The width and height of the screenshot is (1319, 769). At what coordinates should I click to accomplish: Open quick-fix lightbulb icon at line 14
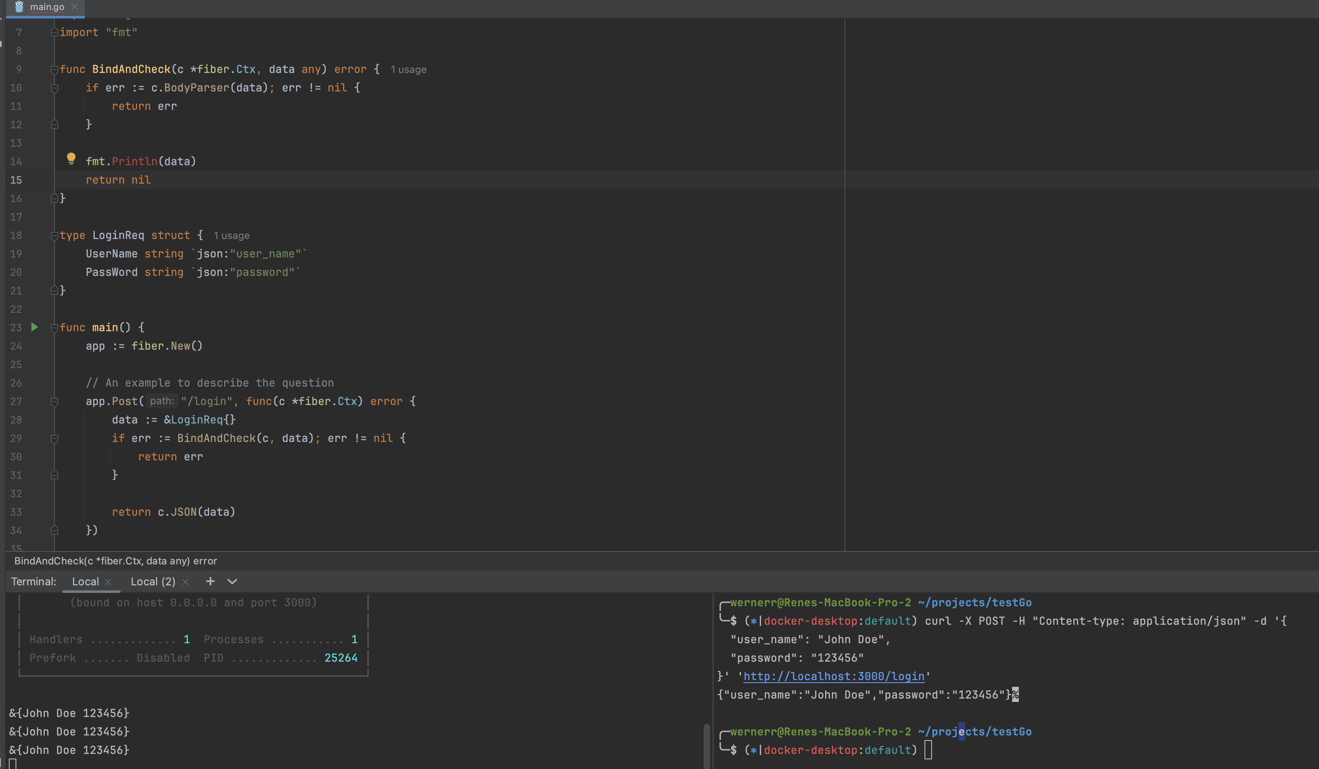[71, 158]
